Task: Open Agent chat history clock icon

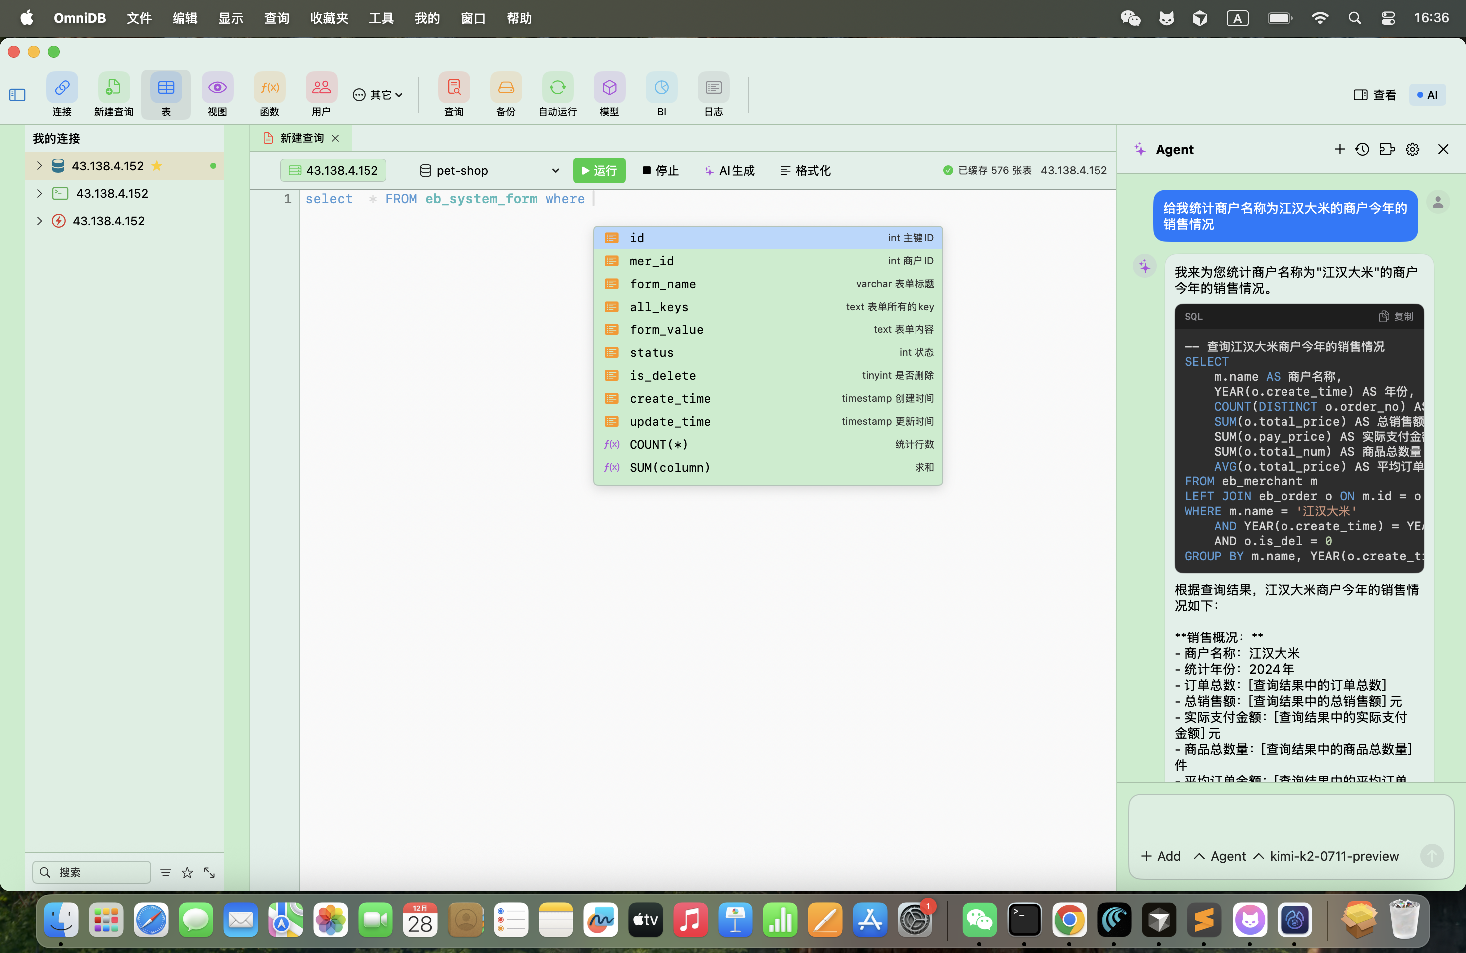Action: tap(1362, 149)
